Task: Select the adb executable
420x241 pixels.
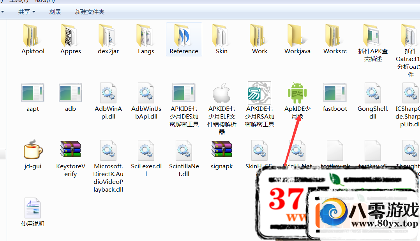Action: click(71, 93)
